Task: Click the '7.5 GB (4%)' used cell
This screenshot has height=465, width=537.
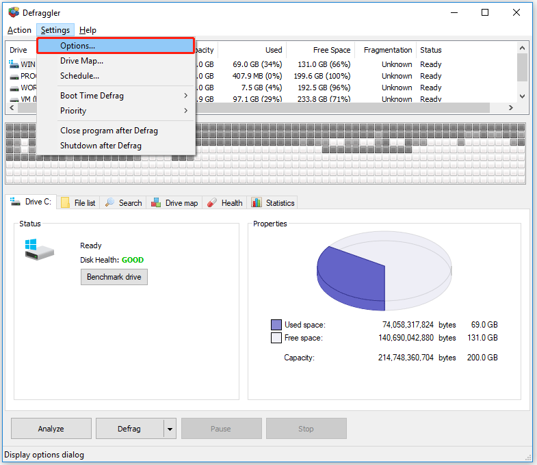Action: pyautogui.click(x=261, y=88)
